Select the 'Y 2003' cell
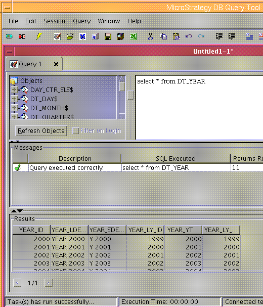Viewport: 263px width, 307px height. coord(108,264)
